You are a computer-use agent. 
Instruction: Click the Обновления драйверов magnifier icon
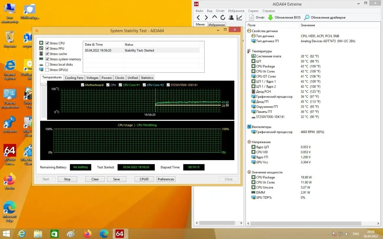click(307, 17)
